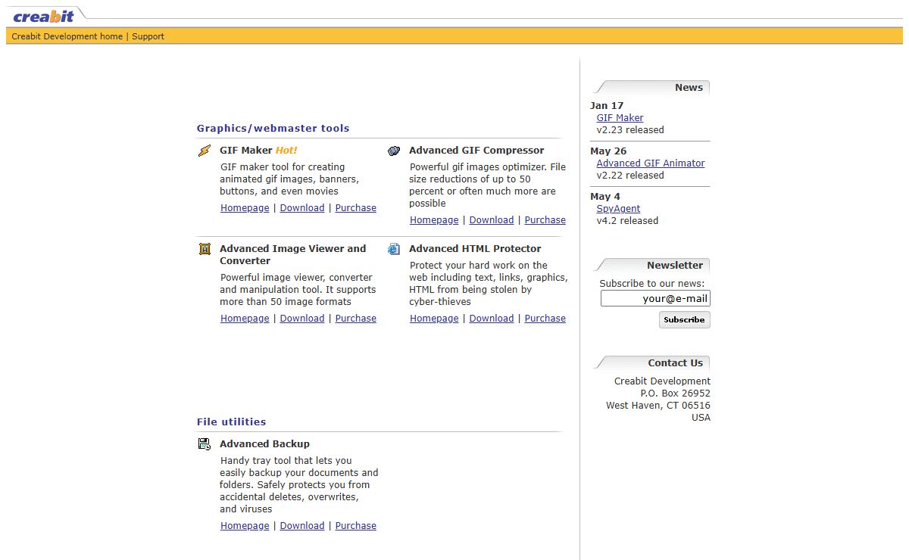The image size is (909, 560).
Task: Click the v4.2 released text
Action: (x=627, y=221)
